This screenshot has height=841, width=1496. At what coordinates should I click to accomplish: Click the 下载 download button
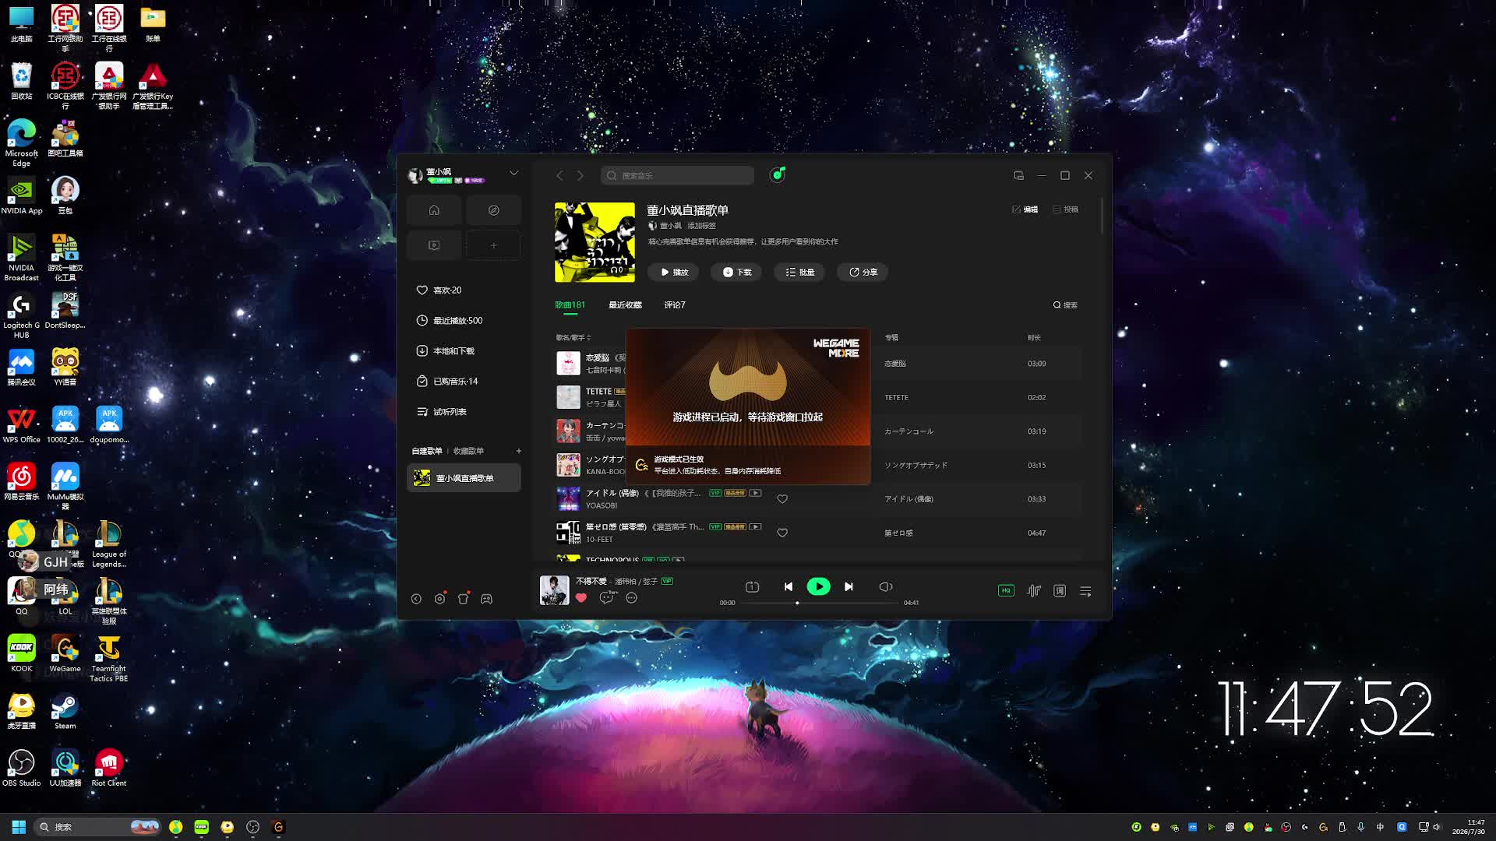tap(736, 272)
